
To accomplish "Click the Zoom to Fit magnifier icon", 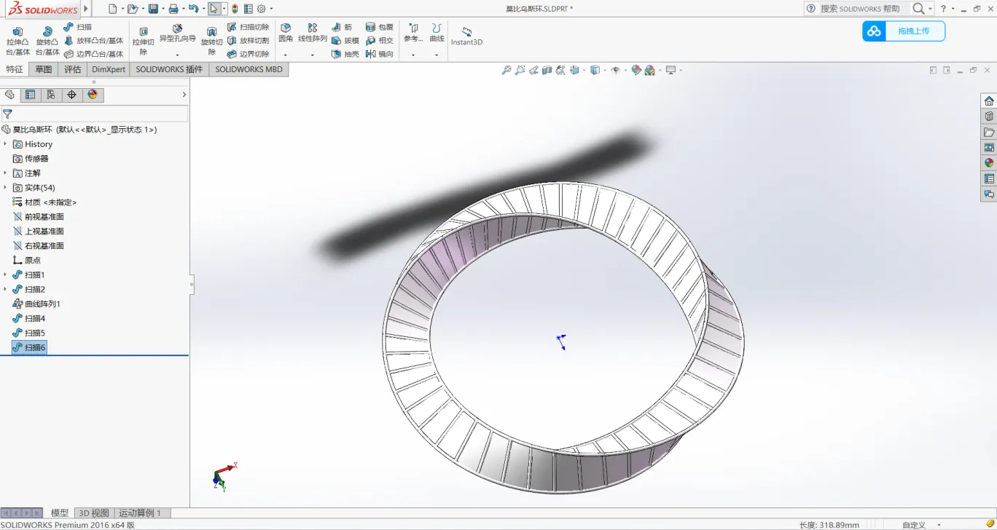I will (506, 70).
